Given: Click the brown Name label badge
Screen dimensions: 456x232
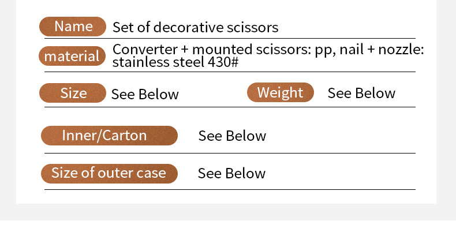Looking at the screenshot, I should tap(73, 27).
